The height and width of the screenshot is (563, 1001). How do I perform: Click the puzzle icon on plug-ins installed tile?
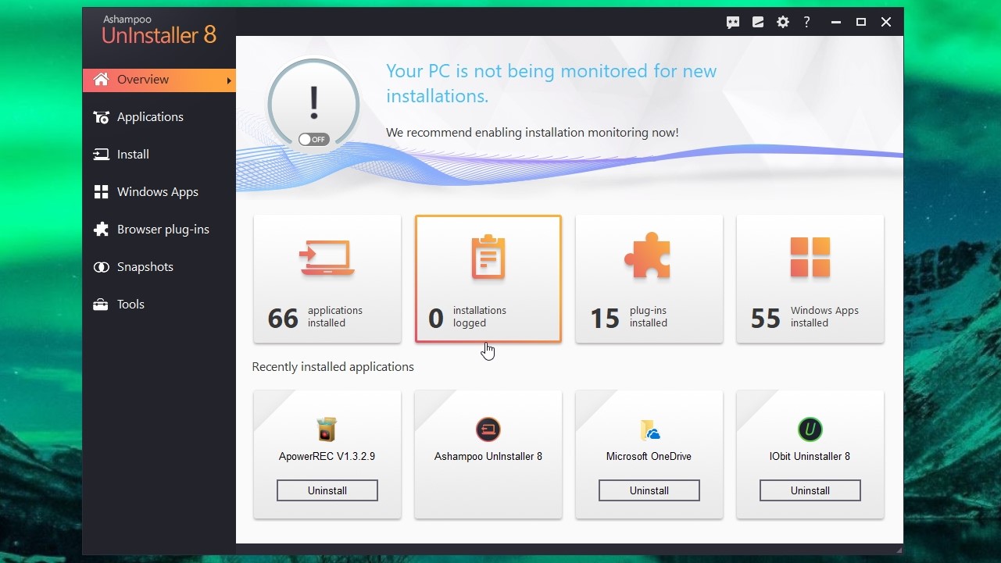(x=648, y=256)
